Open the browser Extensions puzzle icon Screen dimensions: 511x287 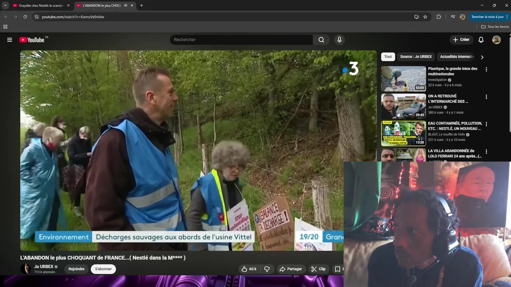(x=439, y=17)
